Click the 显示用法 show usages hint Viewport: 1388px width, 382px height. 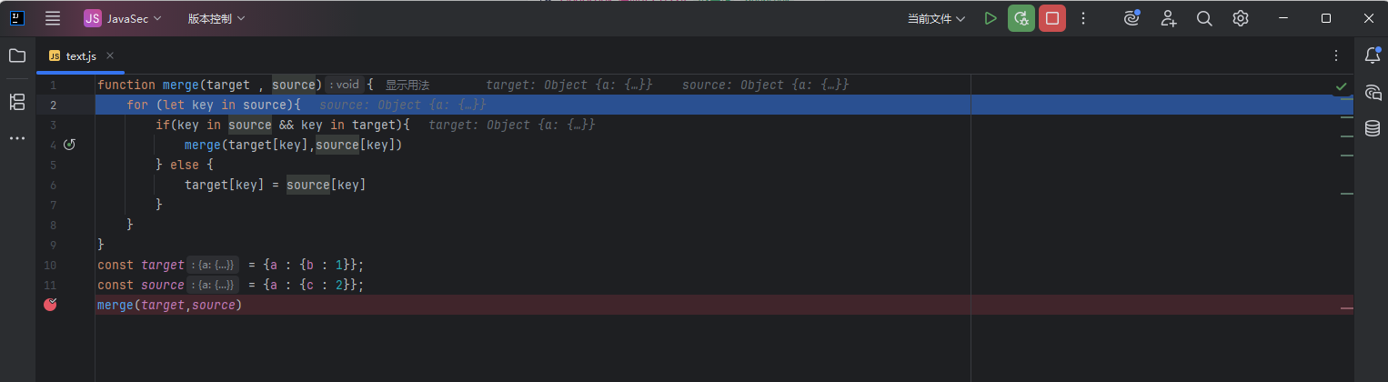coord(407,85)
